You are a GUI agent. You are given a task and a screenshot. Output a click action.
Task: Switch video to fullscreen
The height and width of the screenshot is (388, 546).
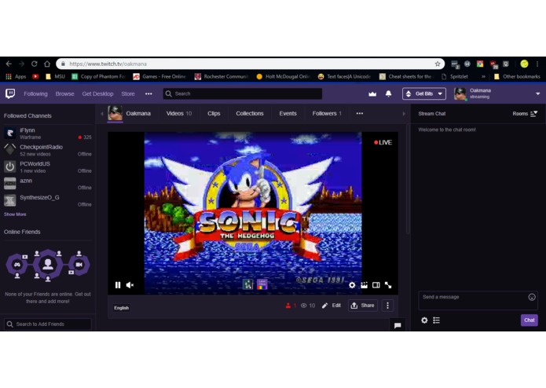[x=388, y=285]
